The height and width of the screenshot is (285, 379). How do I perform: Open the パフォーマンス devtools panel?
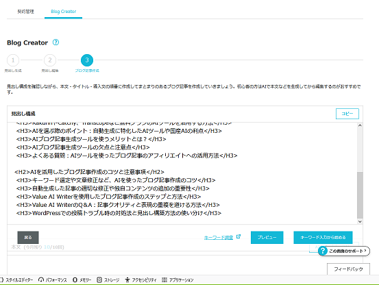click(x=53, y=280)
